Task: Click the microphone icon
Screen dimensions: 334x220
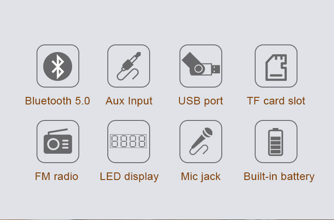Action: 201,141
